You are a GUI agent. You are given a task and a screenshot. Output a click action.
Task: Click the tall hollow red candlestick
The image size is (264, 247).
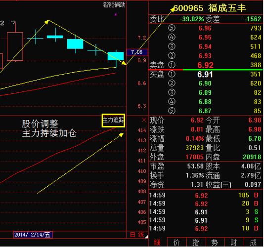(15, 46)
